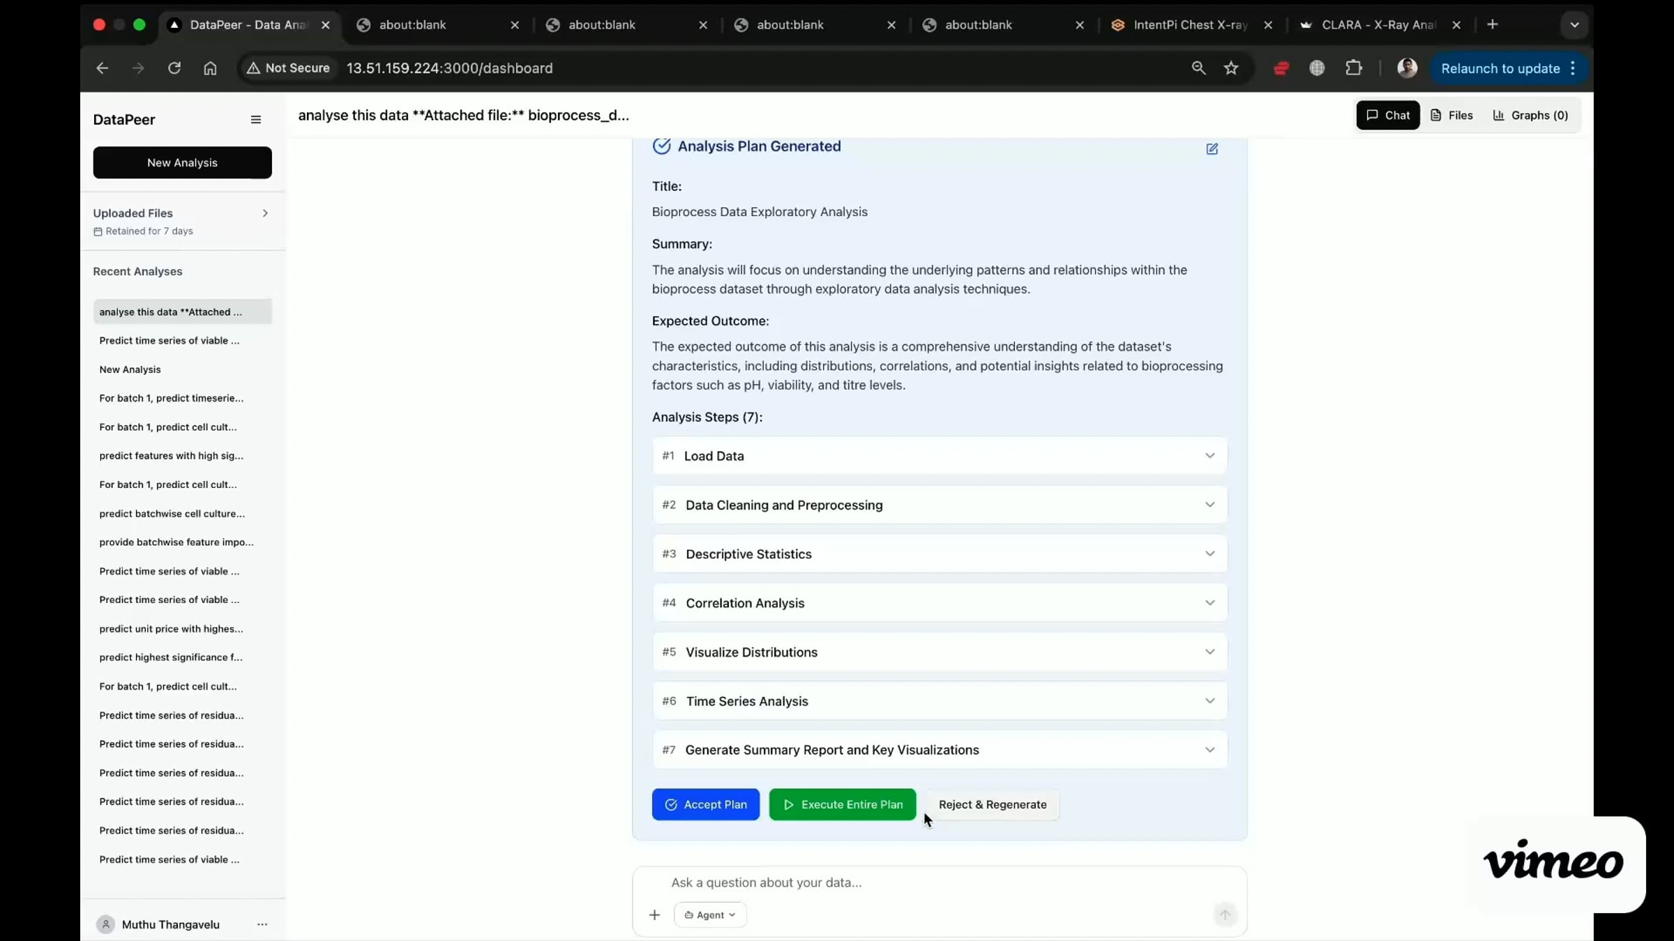Click the send arrow icon
Image resolution: width=1674 pixels, height=941 pixels.
(x=1225, y=915)
